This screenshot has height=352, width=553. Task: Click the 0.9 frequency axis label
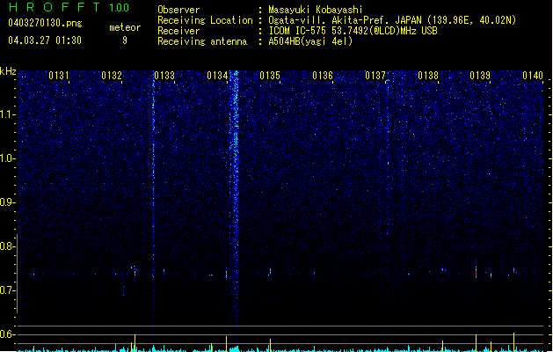click(8, 202)
